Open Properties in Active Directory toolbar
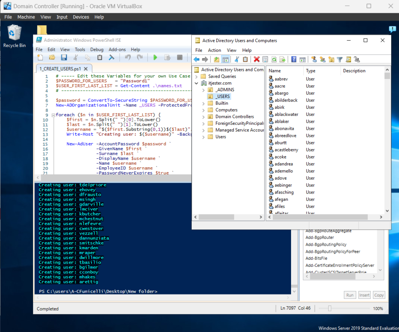 [x=265, y=59]
